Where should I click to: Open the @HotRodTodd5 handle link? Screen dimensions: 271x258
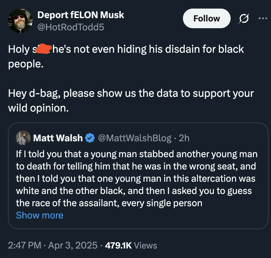pos(70,27)
